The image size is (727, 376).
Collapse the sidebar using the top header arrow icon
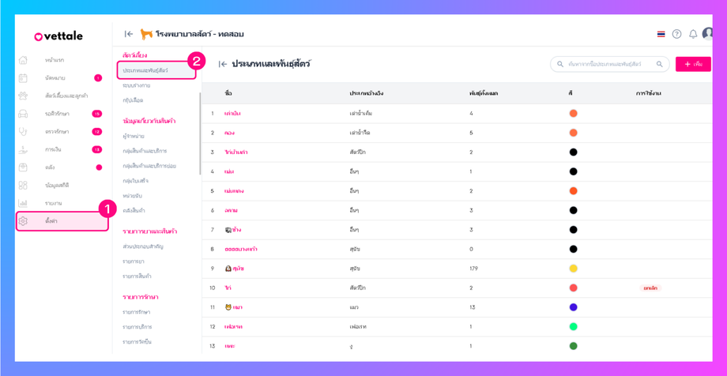click(x=128, y=34)
